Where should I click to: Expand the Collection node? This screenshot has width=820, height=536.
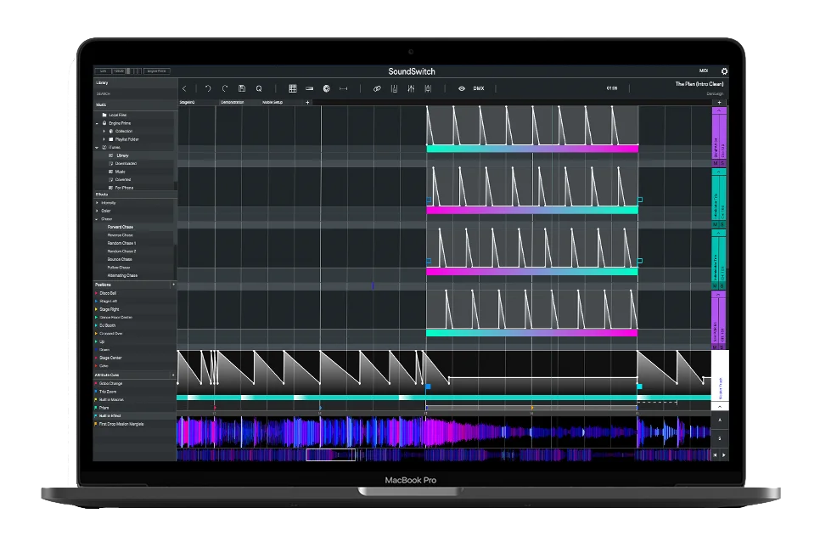click(x=104, y=131)
